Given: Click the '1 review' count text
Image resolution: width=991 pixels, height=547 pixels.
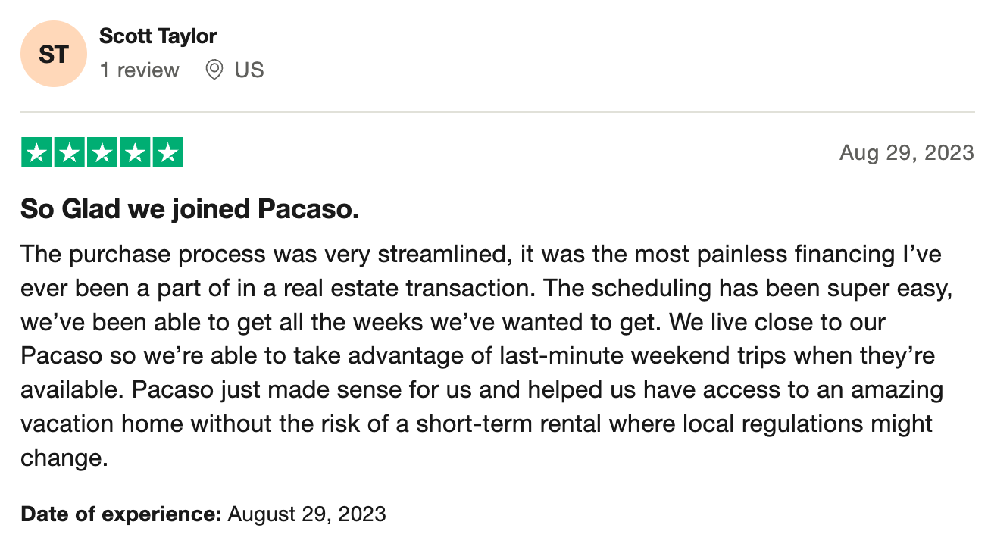Looking at the screenshot, I should [139, 70].
